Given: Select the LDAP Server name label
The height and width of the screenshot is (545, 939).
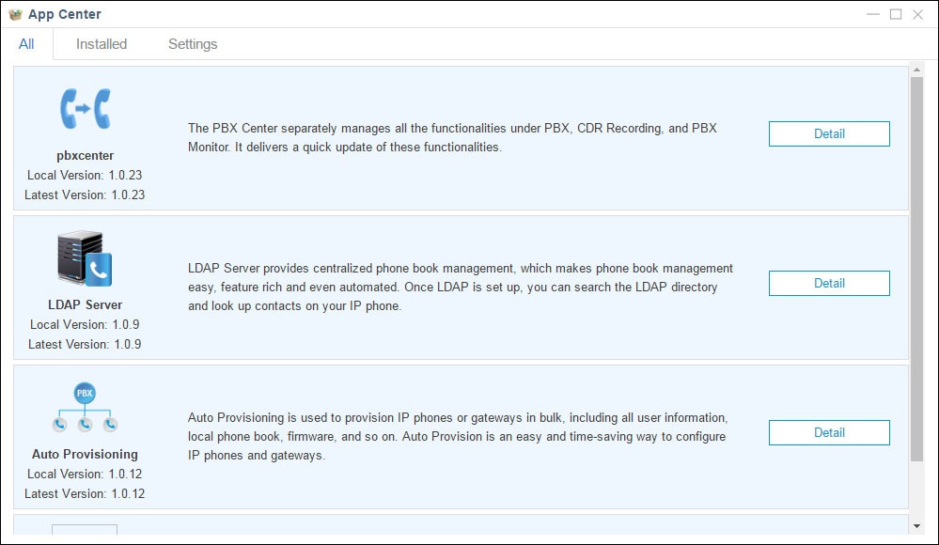Looking at the screenshot, I should 85,304.
